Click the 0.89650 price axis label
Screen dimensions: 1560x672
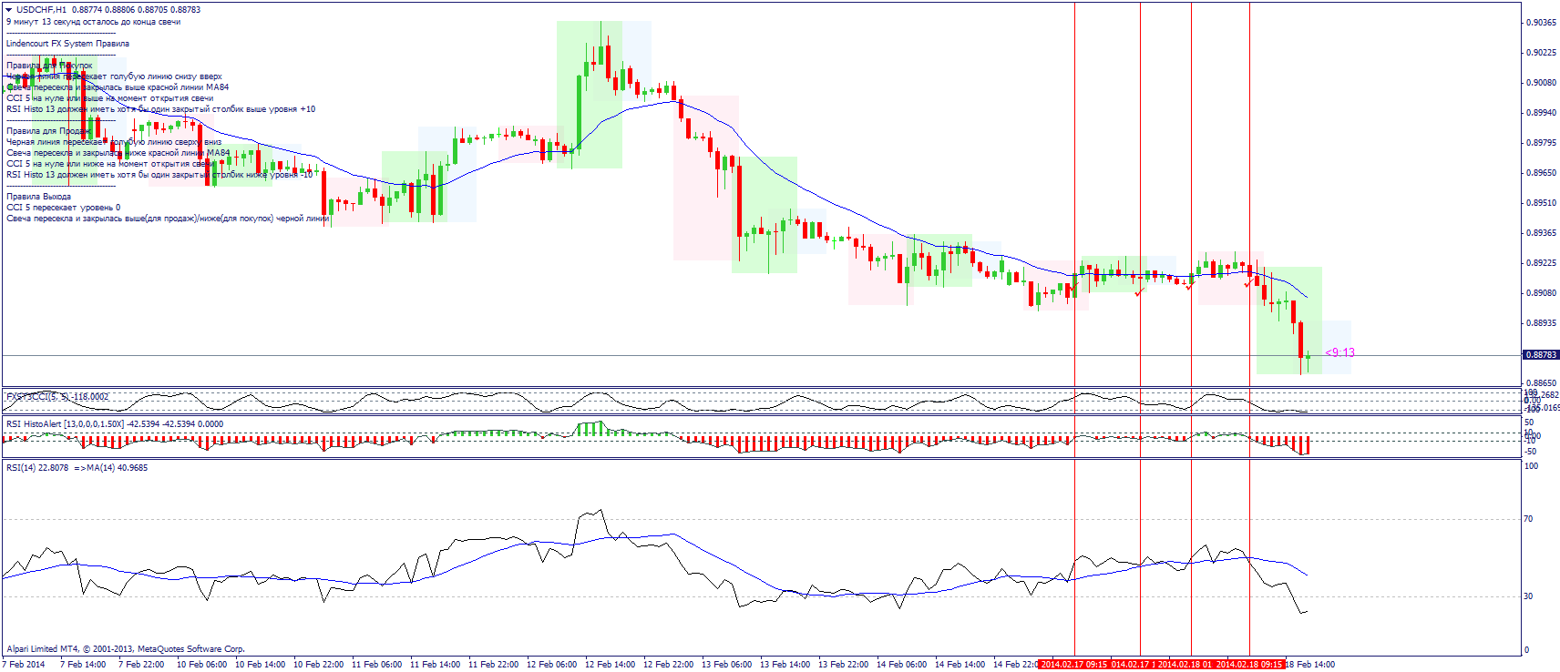click(1541, 173)
